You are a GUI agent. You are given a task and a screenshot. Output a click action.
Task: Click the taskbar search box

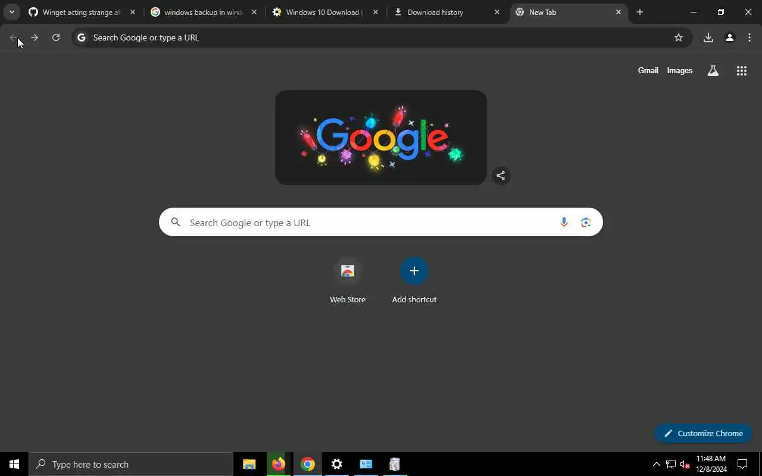(131, 464)
